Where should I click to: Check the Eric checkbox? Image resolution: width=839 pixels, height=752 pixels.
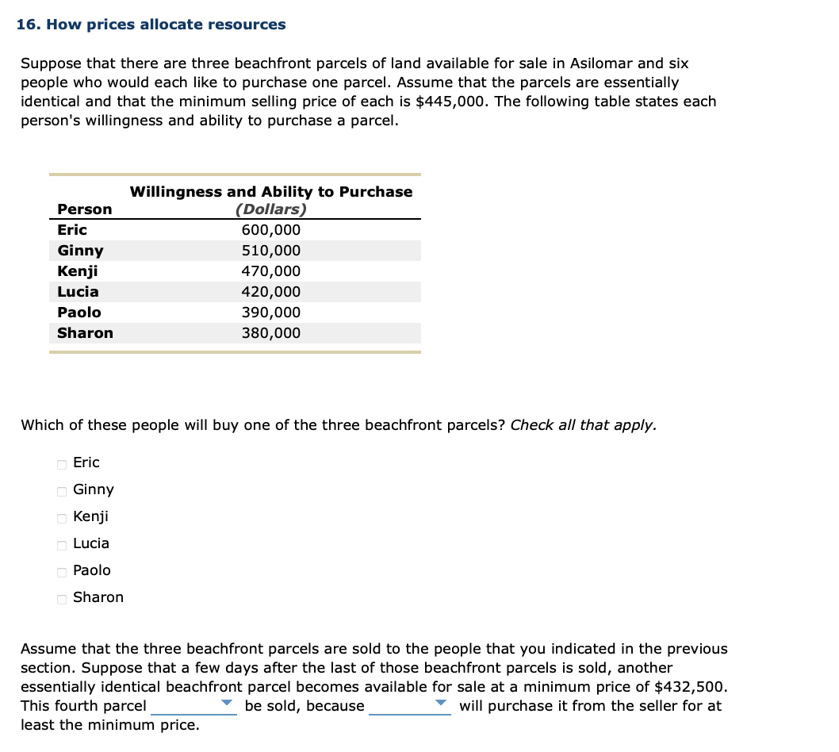click(61, 463)
